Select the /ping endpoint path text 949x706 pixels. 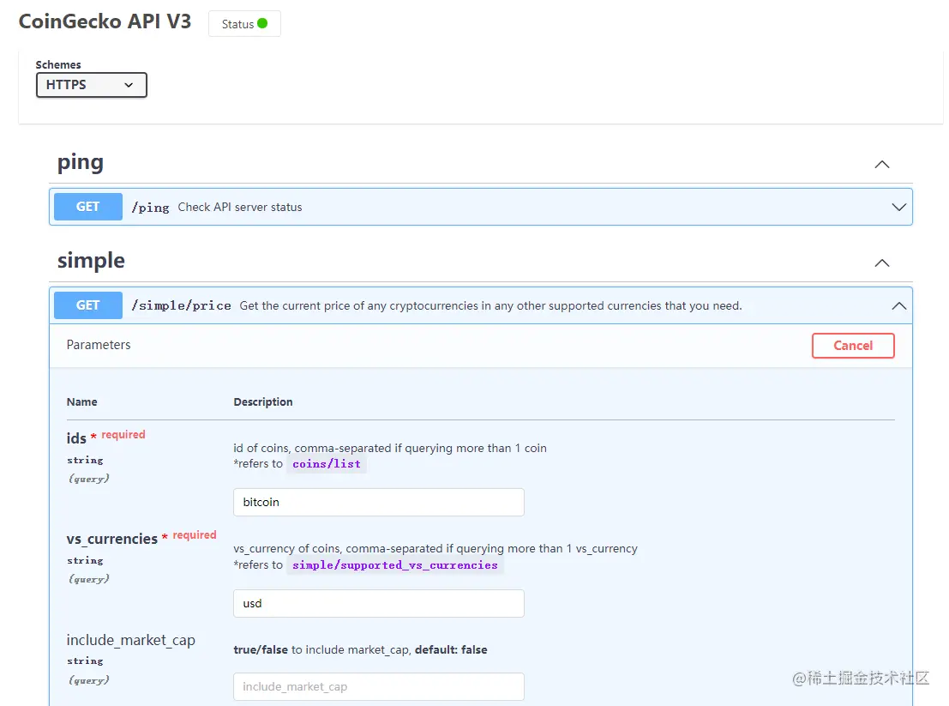point(150,207)
